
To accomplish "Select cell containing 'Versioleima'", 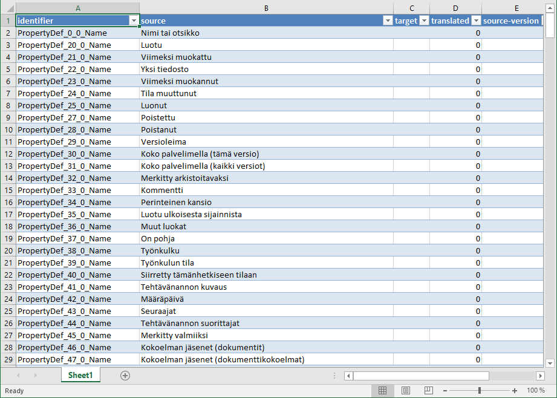I will (x=266, y=142).
